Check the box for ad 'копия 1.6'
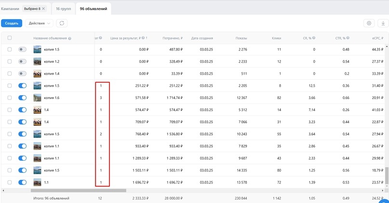The width and height of the screenshot is (389, 203). [x=10, y=98]
